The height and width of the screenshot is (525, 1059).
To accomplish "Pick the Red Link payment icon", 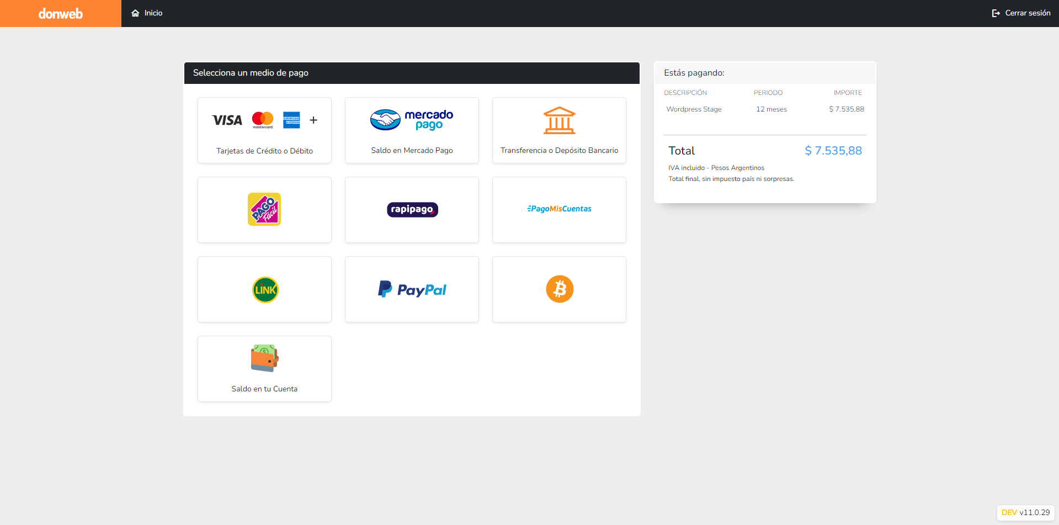I will click(x=265, y=290).
